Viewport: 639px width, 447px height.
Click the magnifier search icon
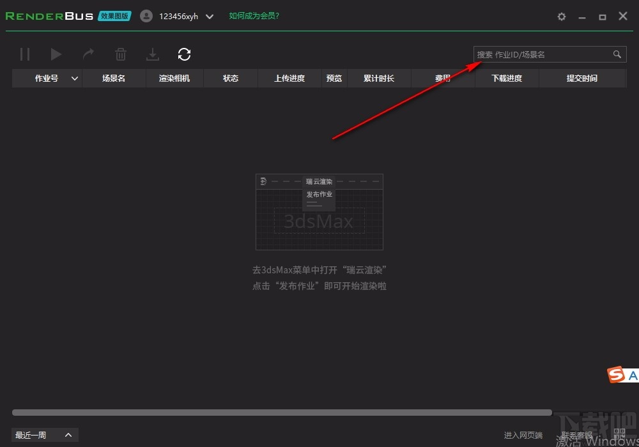point(617,54)
